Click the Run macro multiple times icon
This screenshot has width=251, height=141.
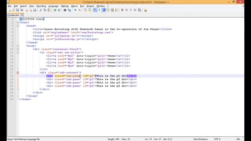(135, 10)
